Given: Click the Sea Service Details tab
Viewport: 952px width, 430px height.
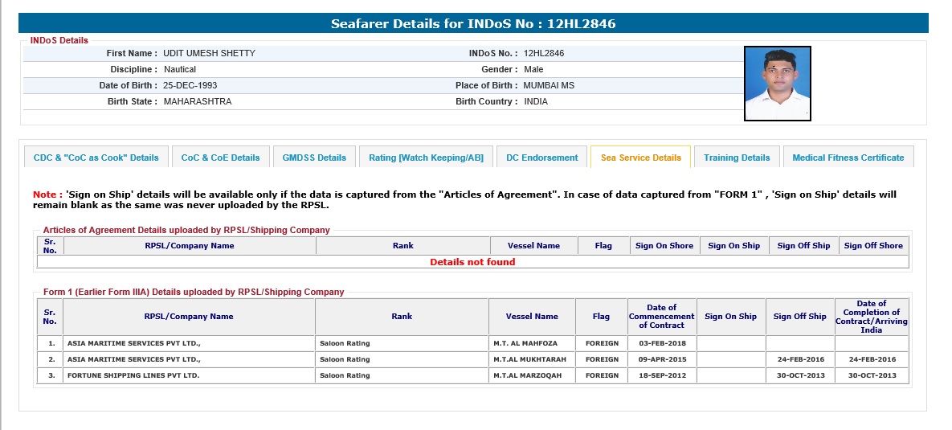Looking at the screenshot, I should tap(640, 158).
